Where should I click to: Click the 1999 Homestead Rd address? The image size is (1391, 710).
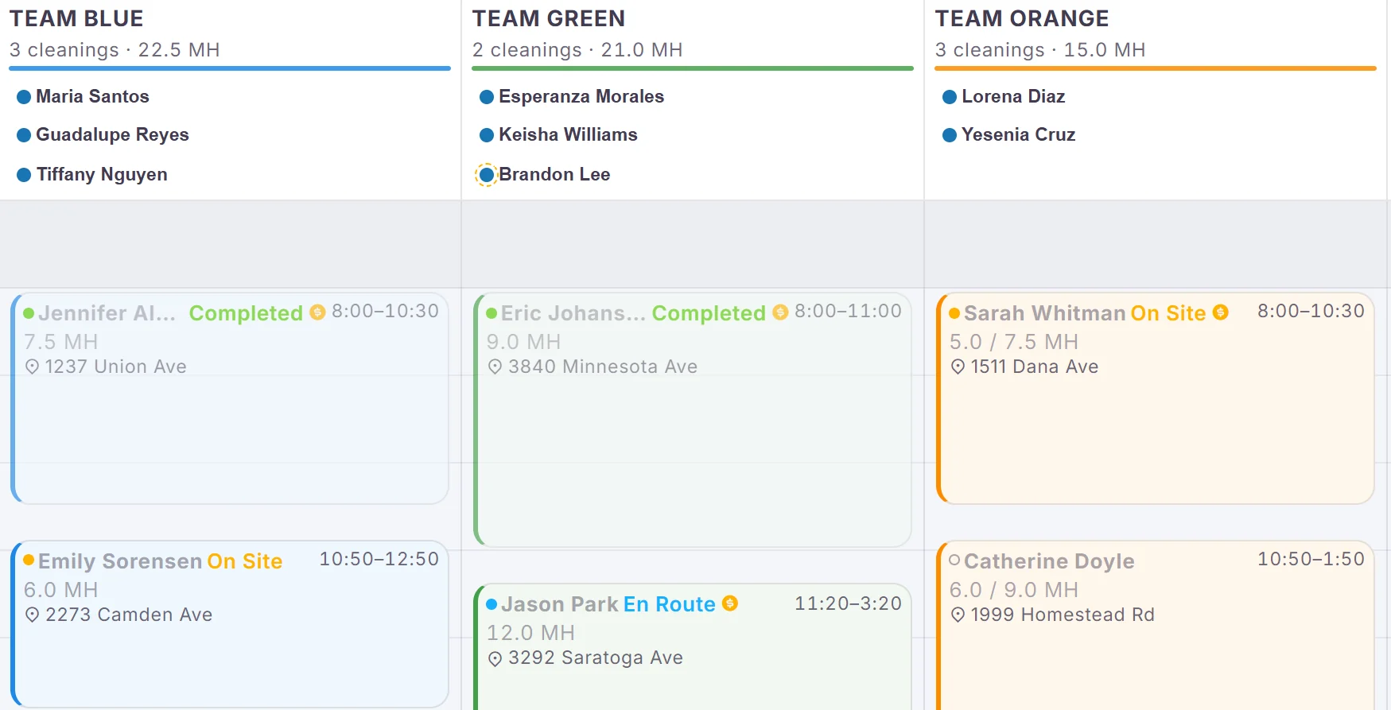(1063, 615)
